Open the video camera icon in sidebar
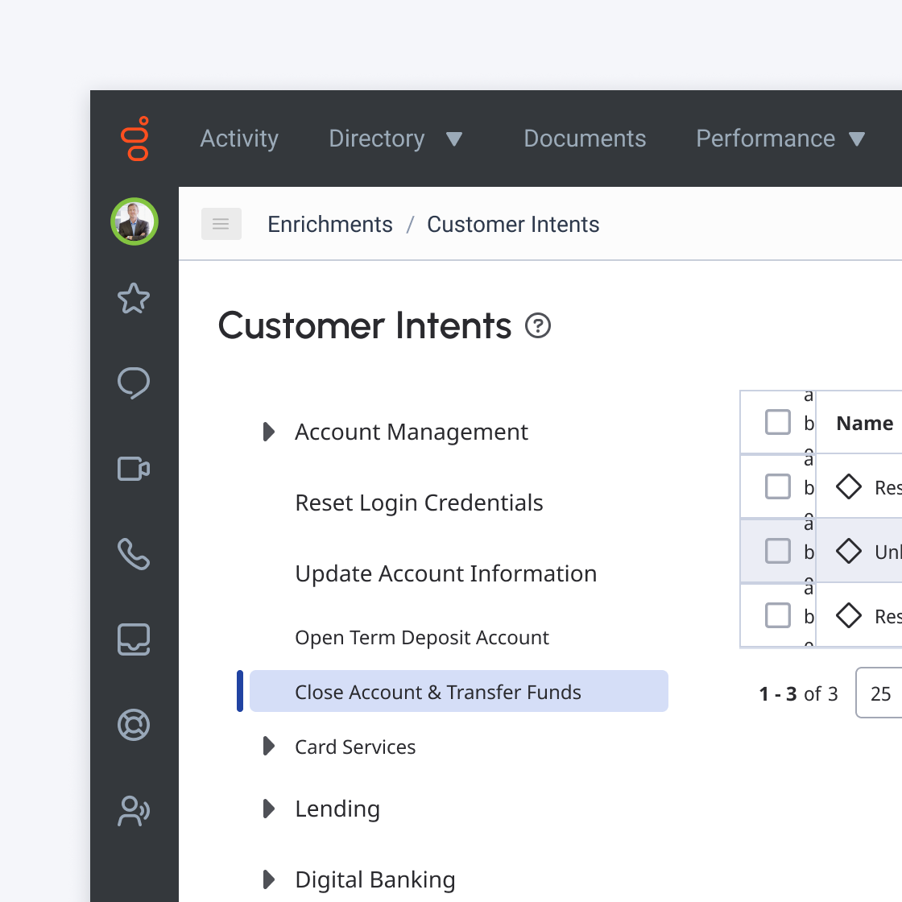Viewport: 902px width, 902px height. tap(134, 468)
